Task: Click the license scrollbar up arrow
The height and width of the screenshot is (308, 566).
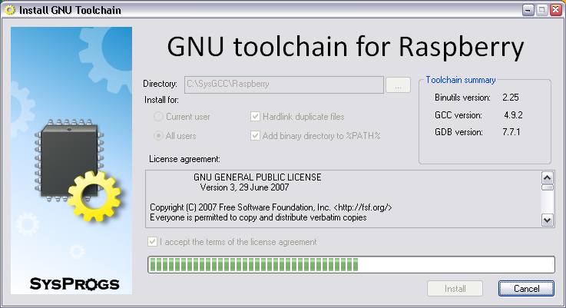Action: pyautogui.click(x=548, y=177)
